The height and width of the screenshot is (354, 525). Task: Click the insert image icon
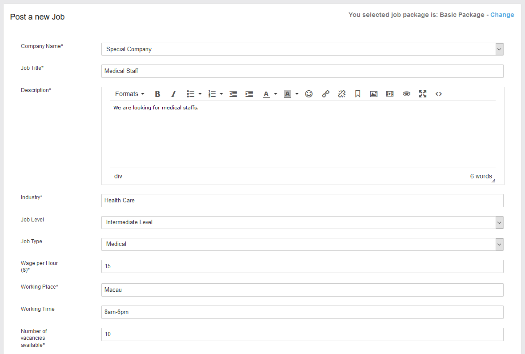(x=373, y=94)
